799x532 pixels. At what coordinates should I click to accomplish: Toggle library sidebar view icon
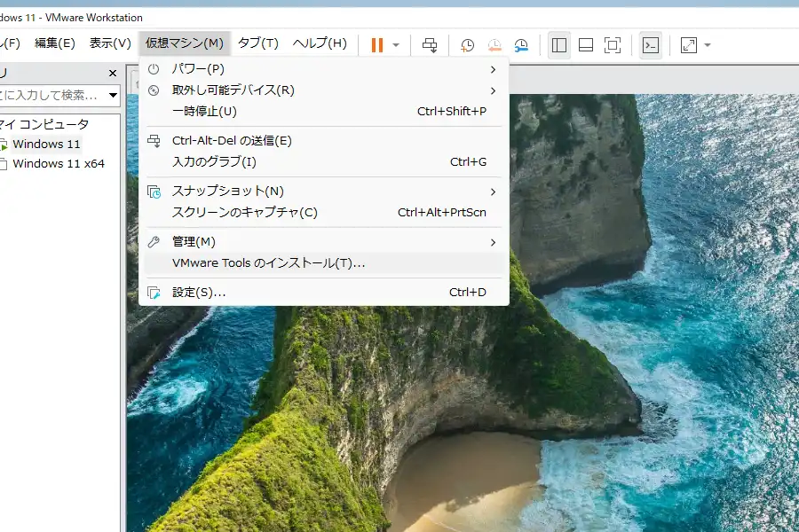[559, 45]
